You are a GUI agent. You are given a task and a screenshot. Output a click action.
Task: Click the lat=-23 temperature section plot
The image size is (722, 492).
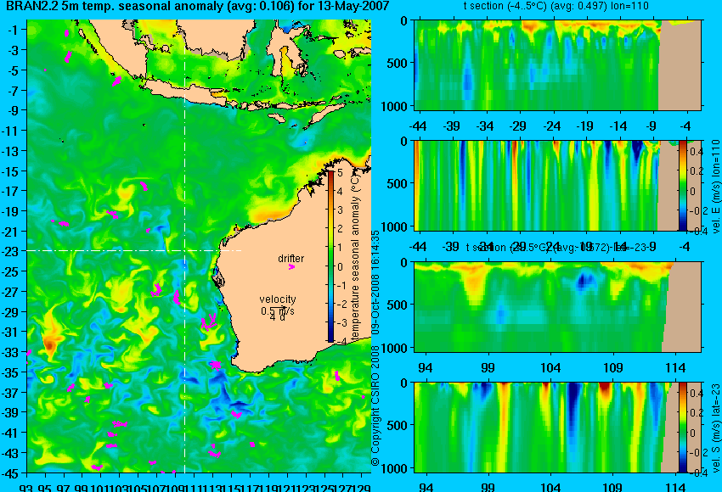pyautogui.click(x=557, y=307)
